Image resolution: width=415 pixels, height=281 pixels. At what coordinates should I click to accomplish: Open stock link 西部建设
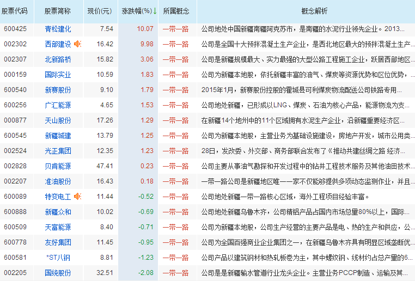click(x=58, y=44)
